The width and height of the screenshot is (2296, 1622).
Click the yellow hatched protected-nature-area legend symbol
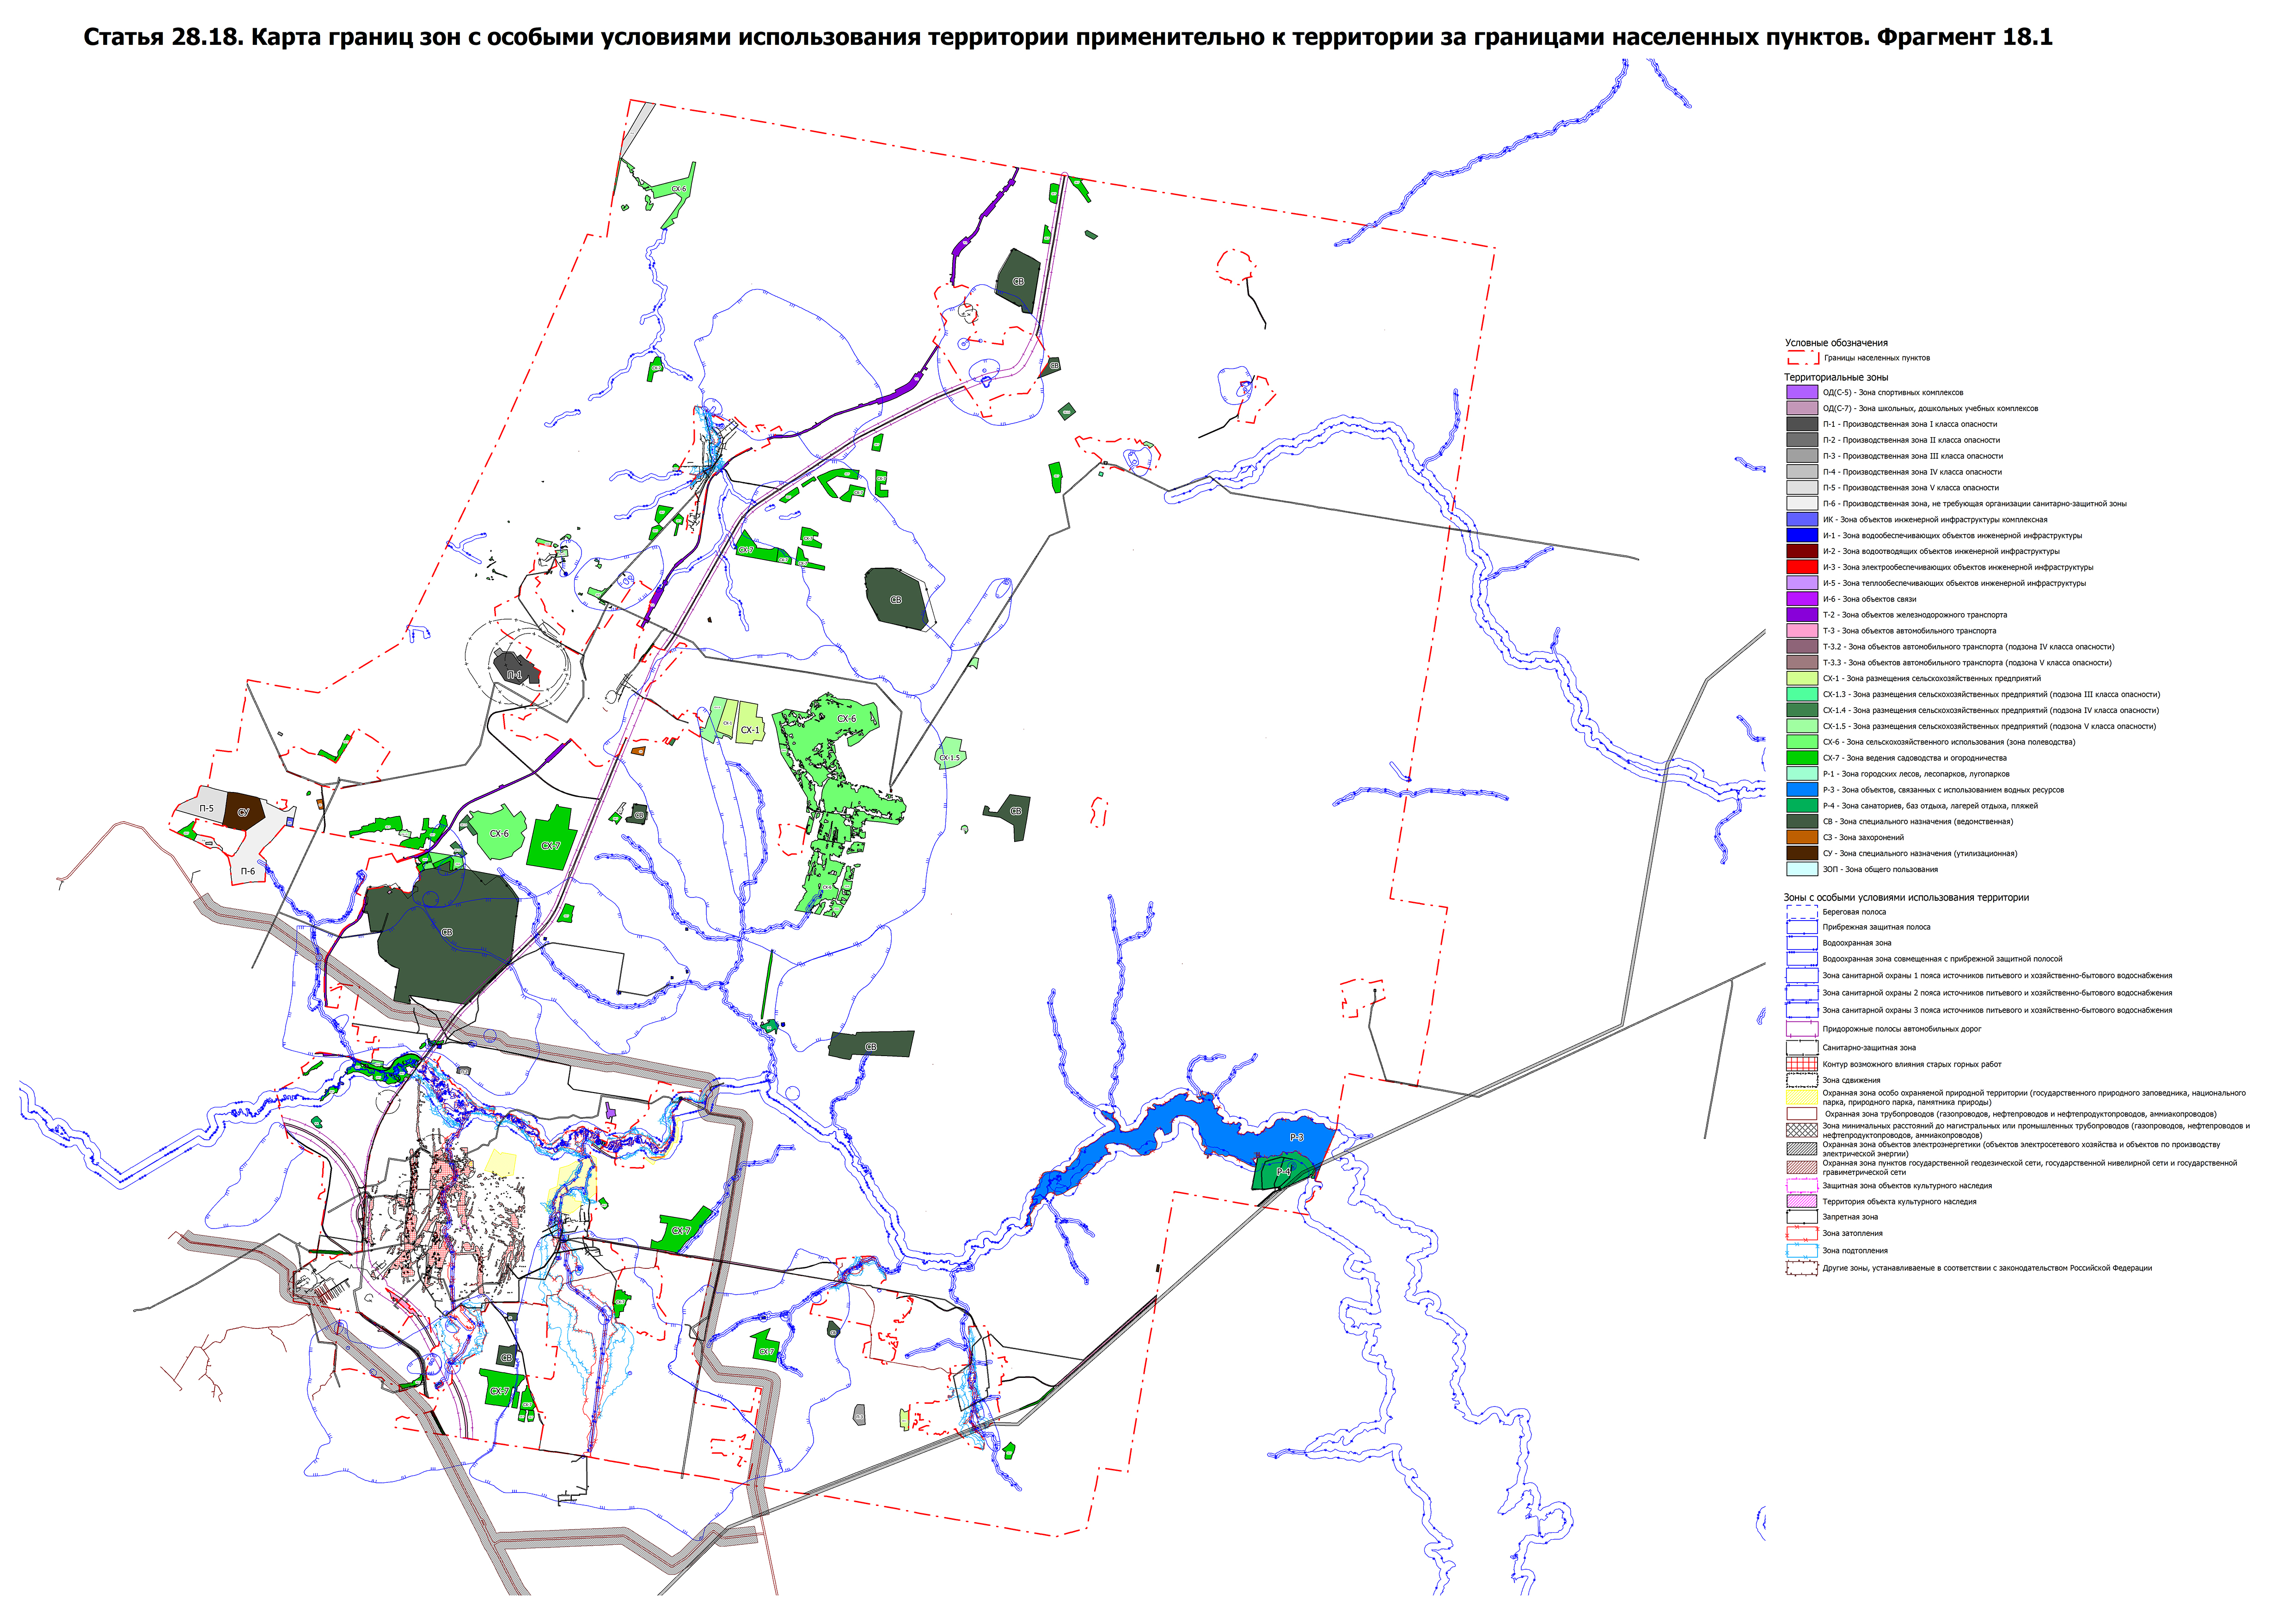(x=1801, y=1097)
